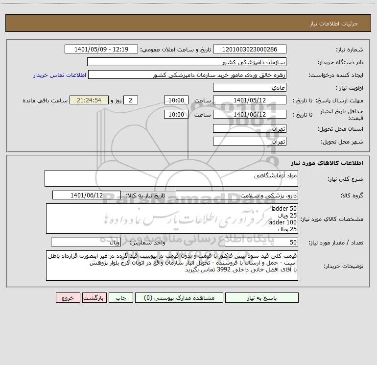Click the unit of measure field 'ویال'

pos(86,242)
